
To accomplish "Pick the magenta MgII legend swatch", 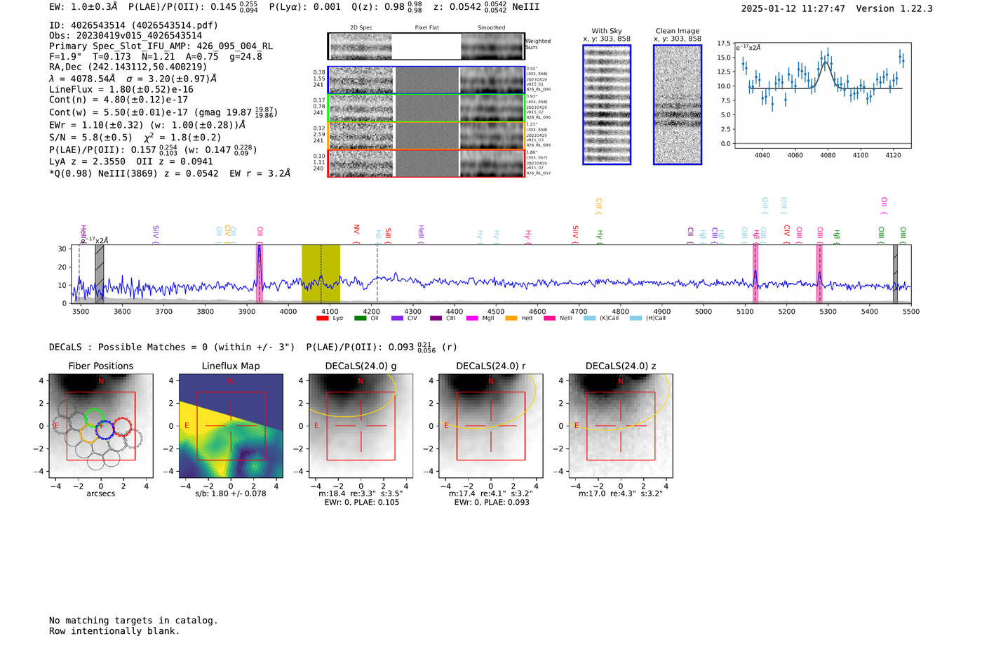I will click(473, 318).
